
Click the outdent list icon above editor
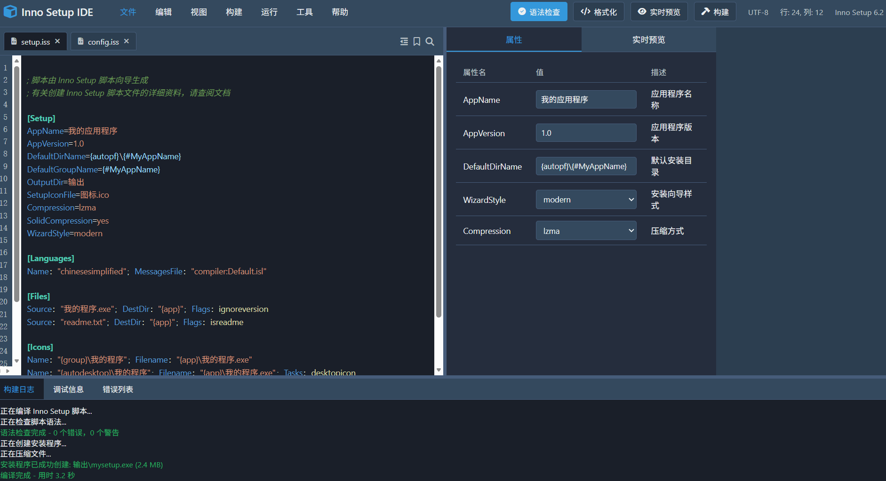(404, 41)
